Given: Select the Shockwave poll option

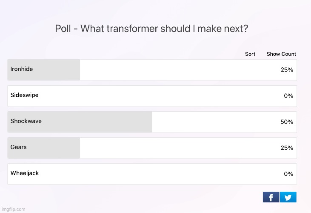Looking at the screenshot, I should pyautogui.click(x=152, y=122).
